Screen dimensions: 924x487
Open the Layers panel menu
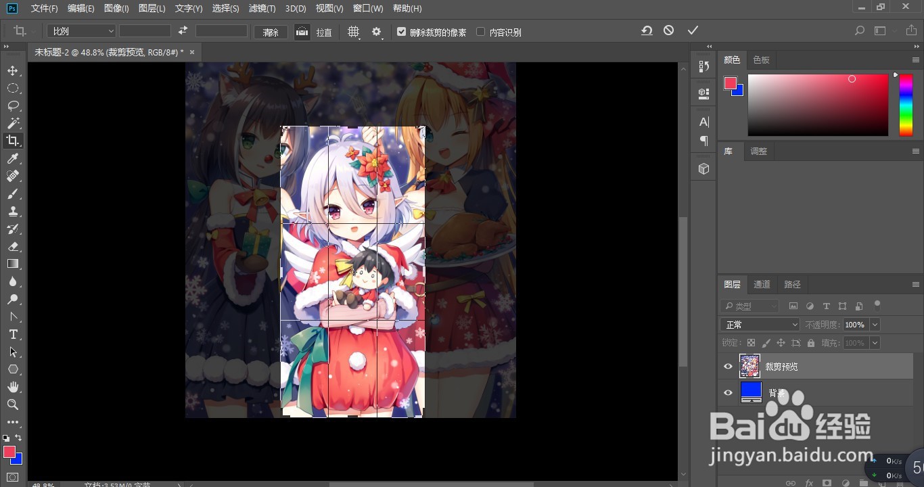[915, 285]
